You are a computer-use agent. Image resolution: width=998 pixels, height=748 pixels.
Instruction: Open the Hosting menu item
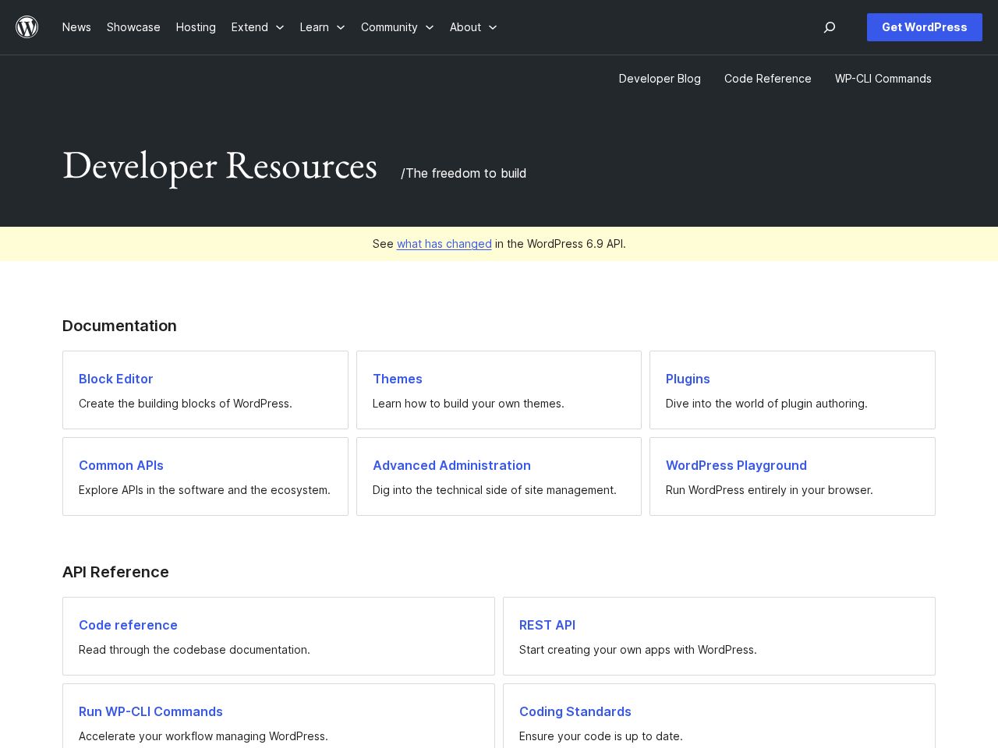(x=196, y=27)
